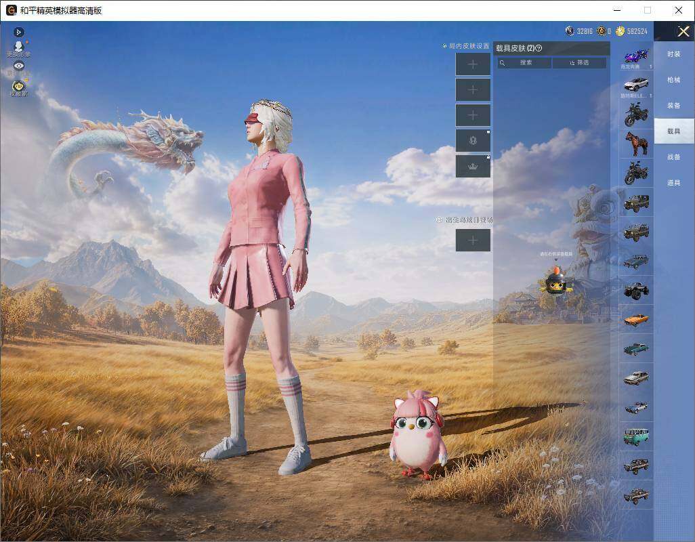Click the emulator logo in title bar
695x542 pixels.
click(11, 10)
